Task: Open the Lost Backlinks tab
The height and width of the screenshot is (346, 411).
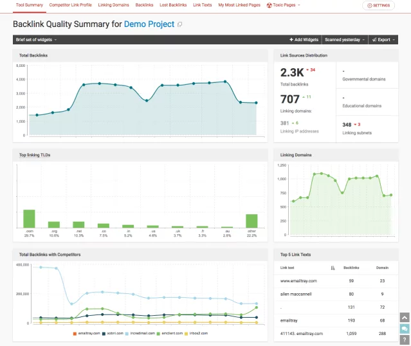Action: 173,5
